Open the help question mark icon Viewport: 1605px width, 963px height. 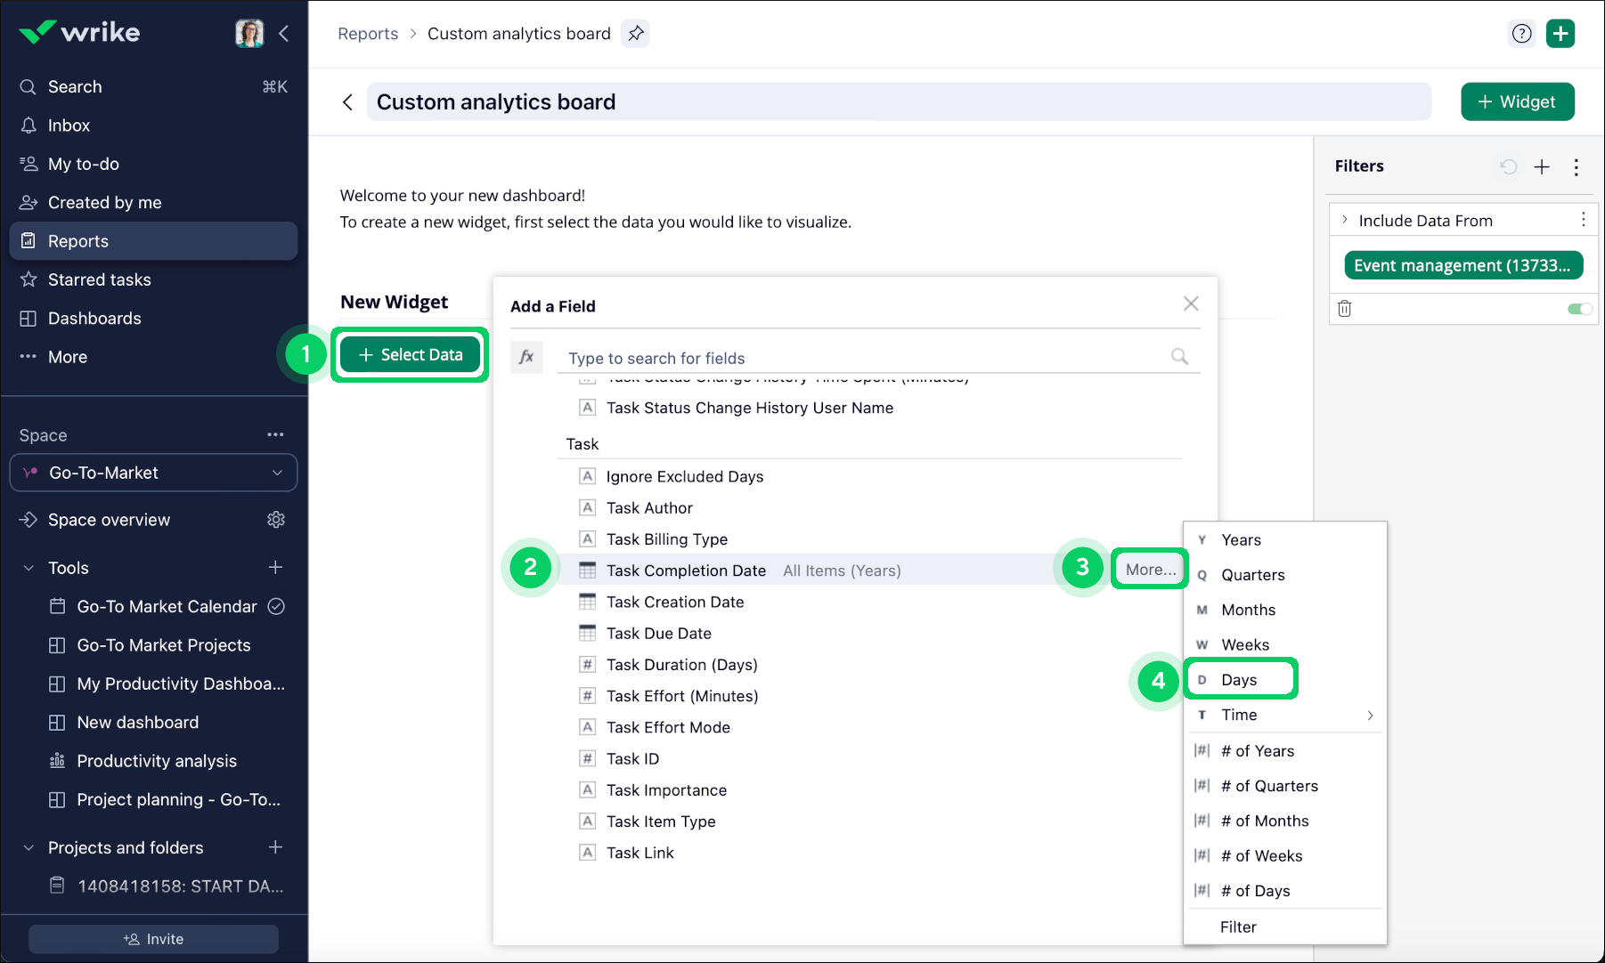click(1522, 34)
